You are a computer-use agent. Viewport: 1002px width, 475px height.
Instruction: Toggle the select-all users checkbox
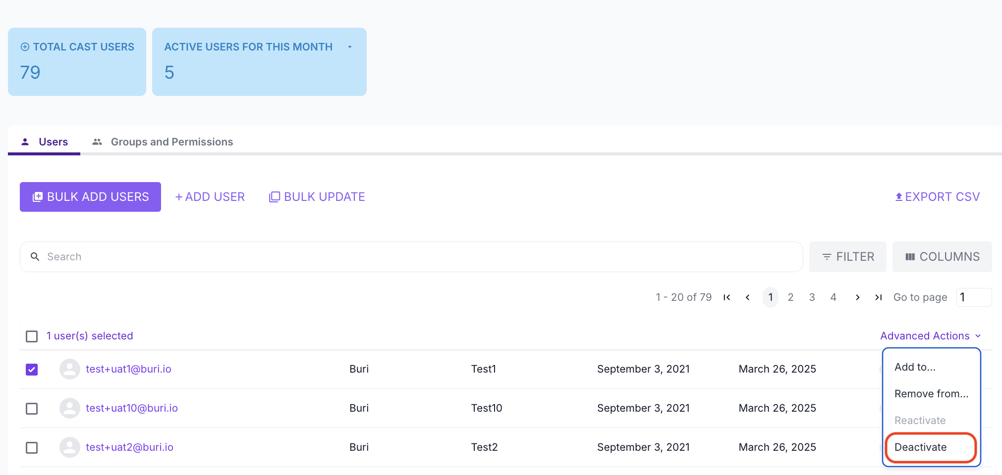click(x=32, y=336)
